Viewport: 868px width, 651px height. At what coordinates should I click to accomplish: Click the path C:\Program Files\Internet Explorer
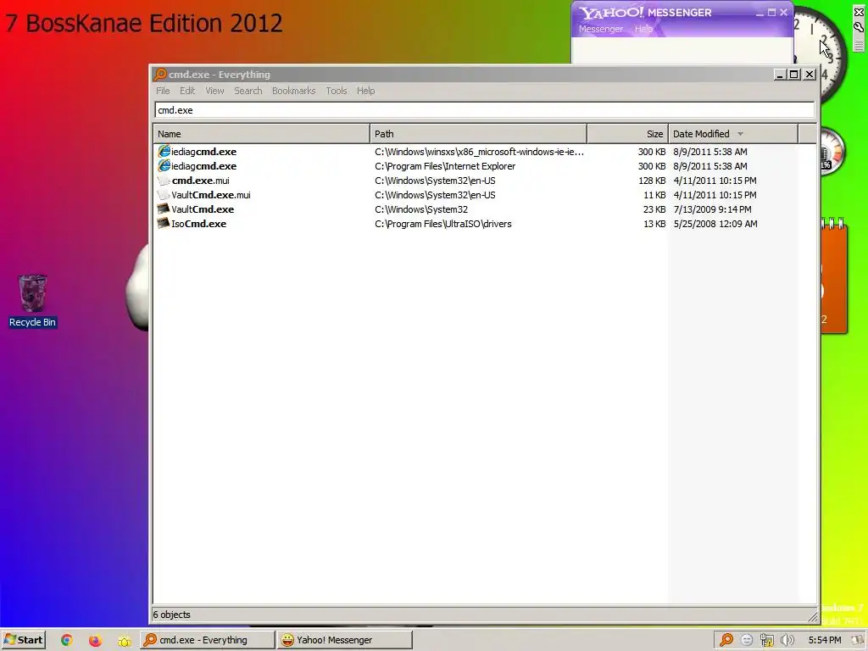(445, 166)
